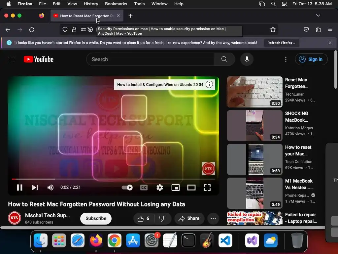Mute the video volume
The width and height of the screenshot is (338, 254).
click(51, 188)
